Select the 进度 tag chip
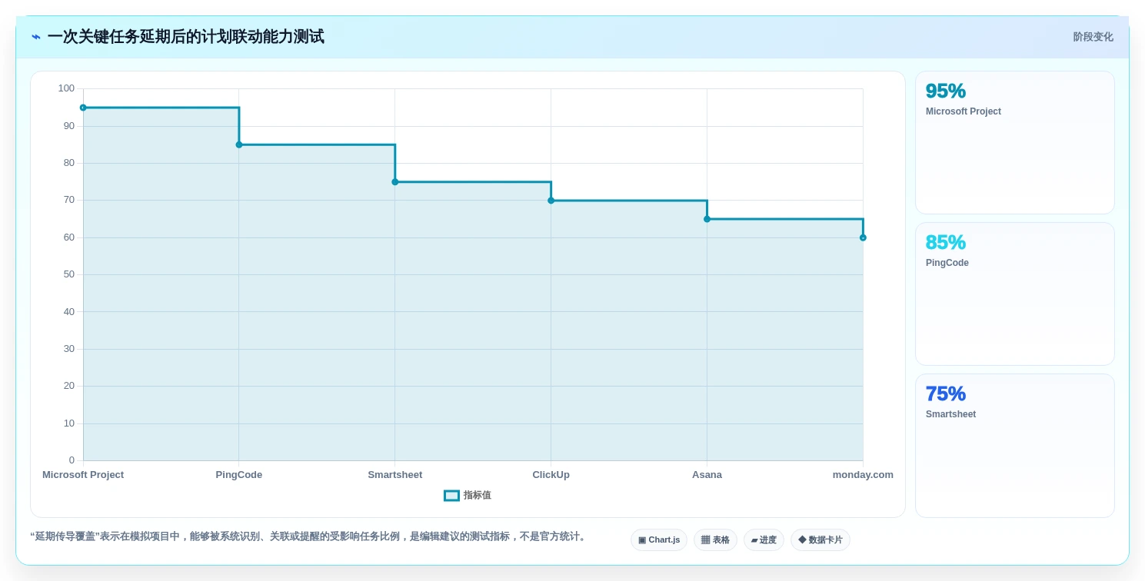The image size is (1145, 581). (x=764, y=540)
